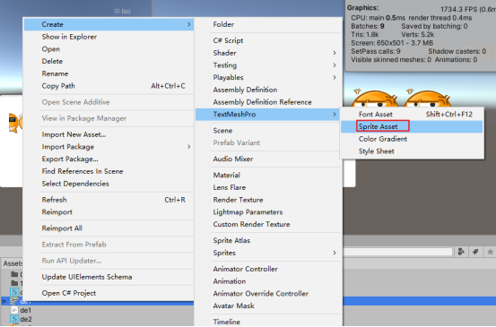Click the favorites star icon in Project panel
Image resolution: width=496 pixels, height=327 pixels.
pos(490,252)
